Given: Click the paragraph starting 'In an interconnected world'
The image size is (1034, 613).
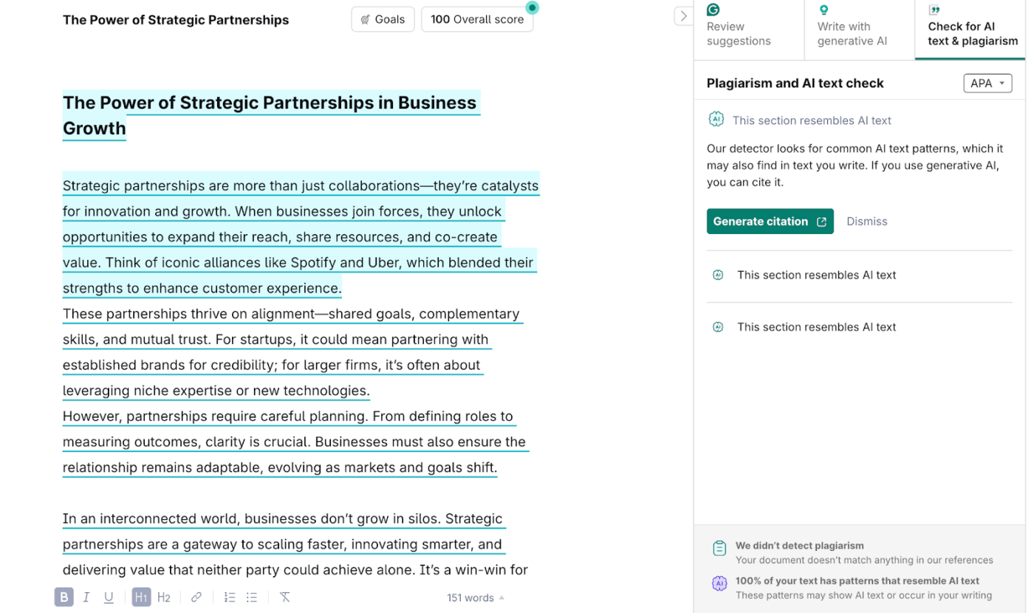Looking at the screenshot, I should click(295, 544).
